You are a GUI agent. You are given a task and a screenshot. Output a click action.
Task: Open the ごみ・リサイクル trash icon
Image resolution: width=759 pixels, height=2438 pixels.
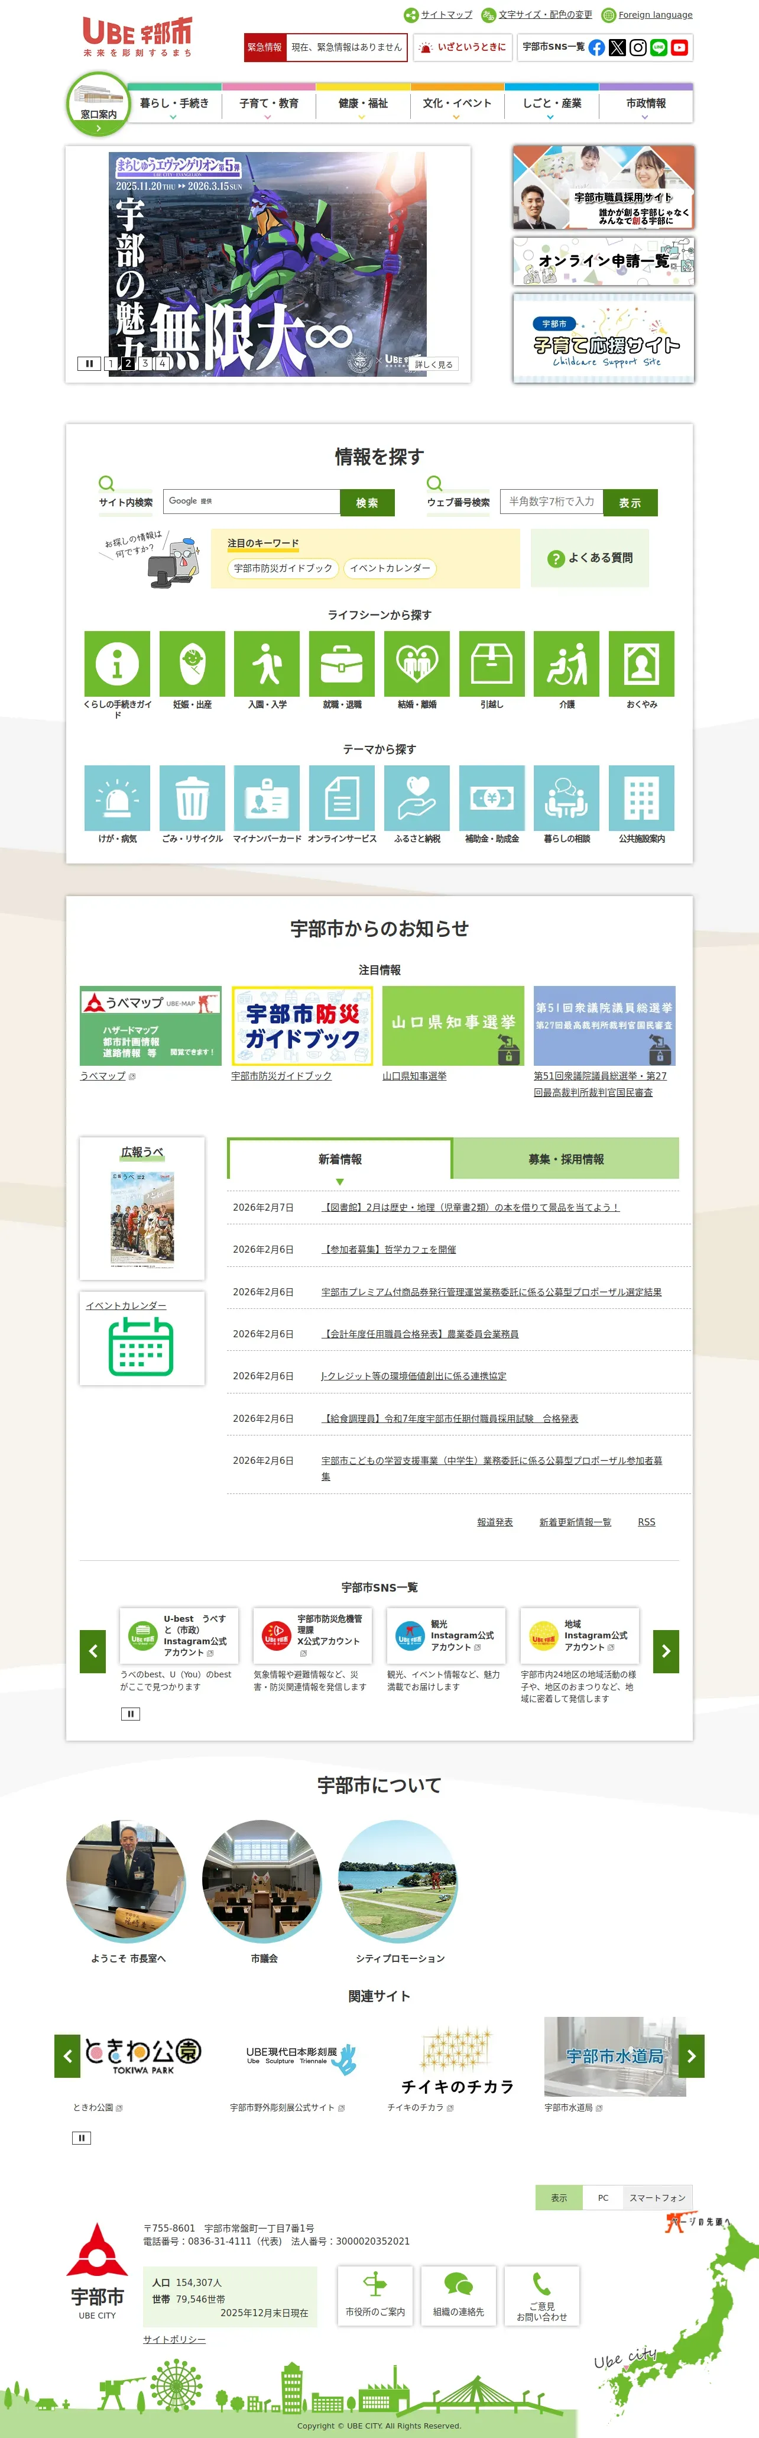192,798
